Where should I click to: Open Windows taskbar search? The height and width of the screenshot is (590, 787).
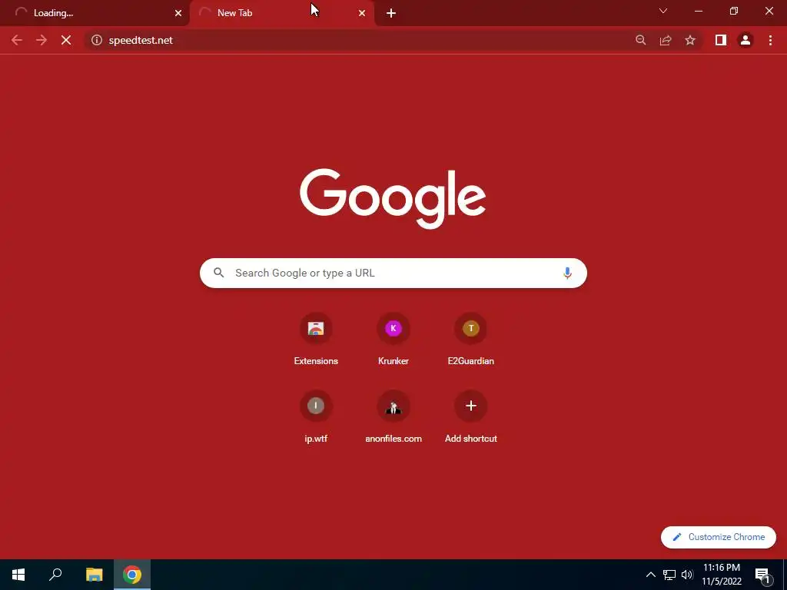[x=55, y=575]
